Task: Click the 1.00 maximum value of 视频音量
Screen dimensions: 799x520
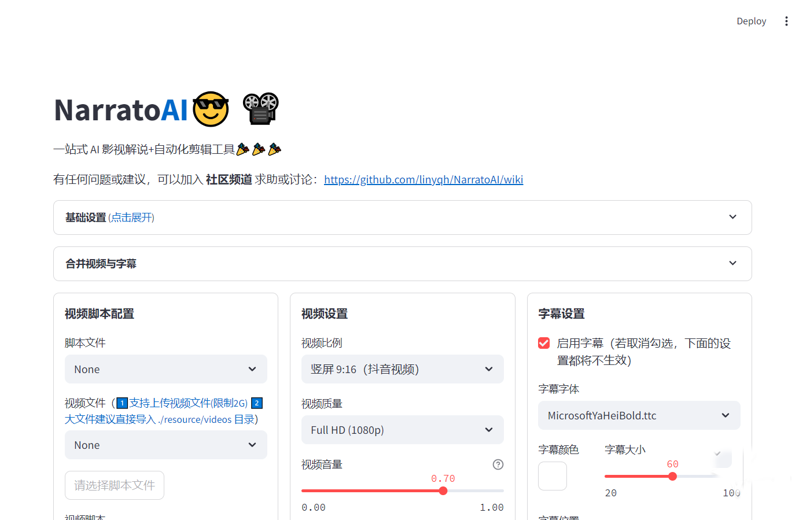Action: pyautogui.click(x=492, y=507)
